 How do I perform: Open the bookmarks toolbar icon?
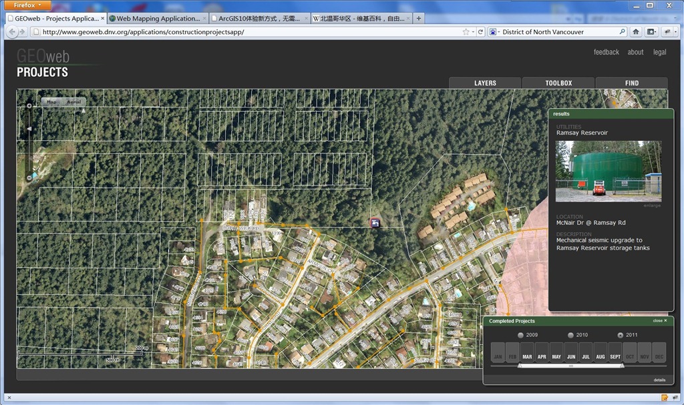(x=651, y=31)
